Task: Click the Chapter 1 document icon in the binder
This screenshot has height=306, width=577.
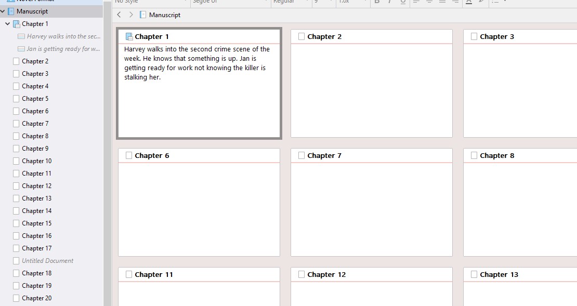Action: (17, 23)
